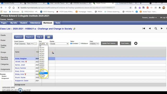Screen dimensions: 167x94
Task: Open the Display Grade dropdown
Action: [59, 44]
